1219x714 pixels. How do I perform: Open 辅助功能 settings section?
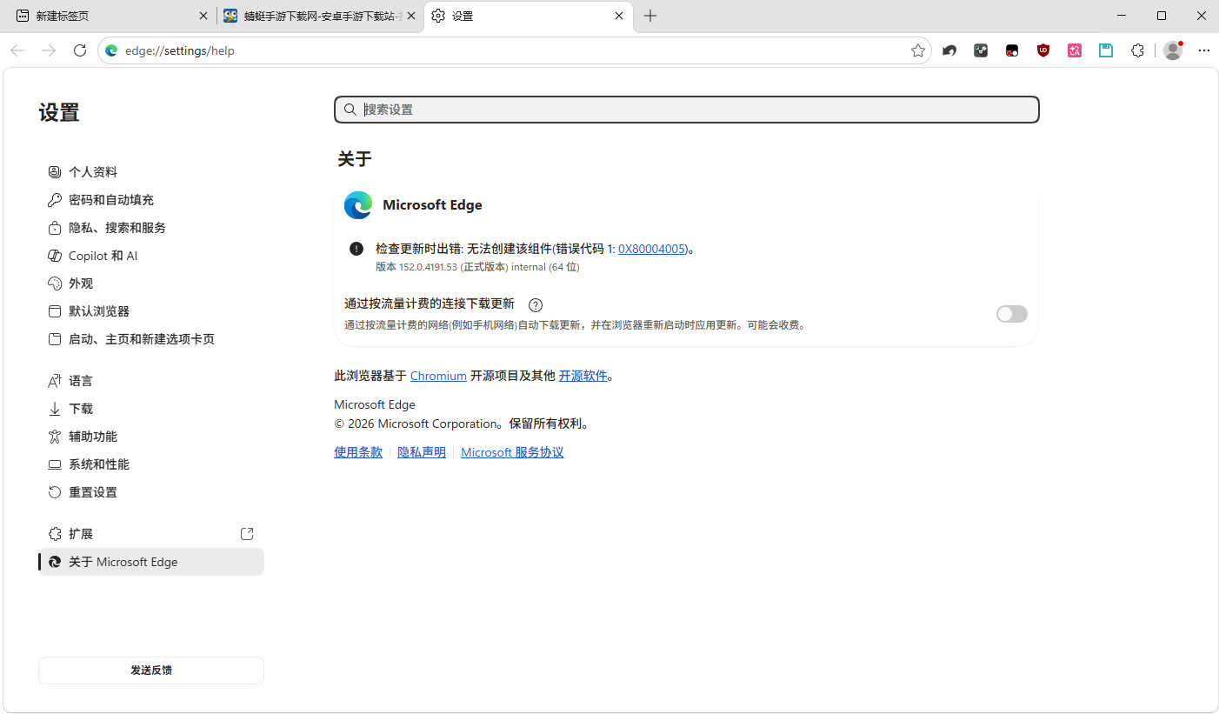(x=151, y=437)
